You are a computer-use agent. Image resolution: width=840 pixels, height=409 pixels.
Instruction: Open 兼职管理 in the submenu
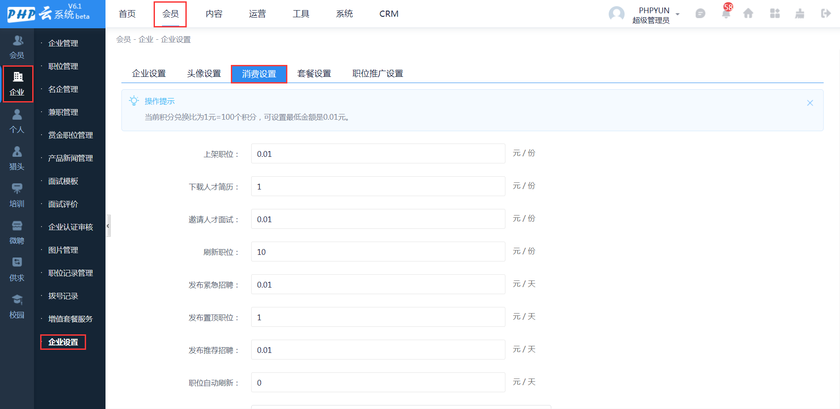click(x=63, y=112)
